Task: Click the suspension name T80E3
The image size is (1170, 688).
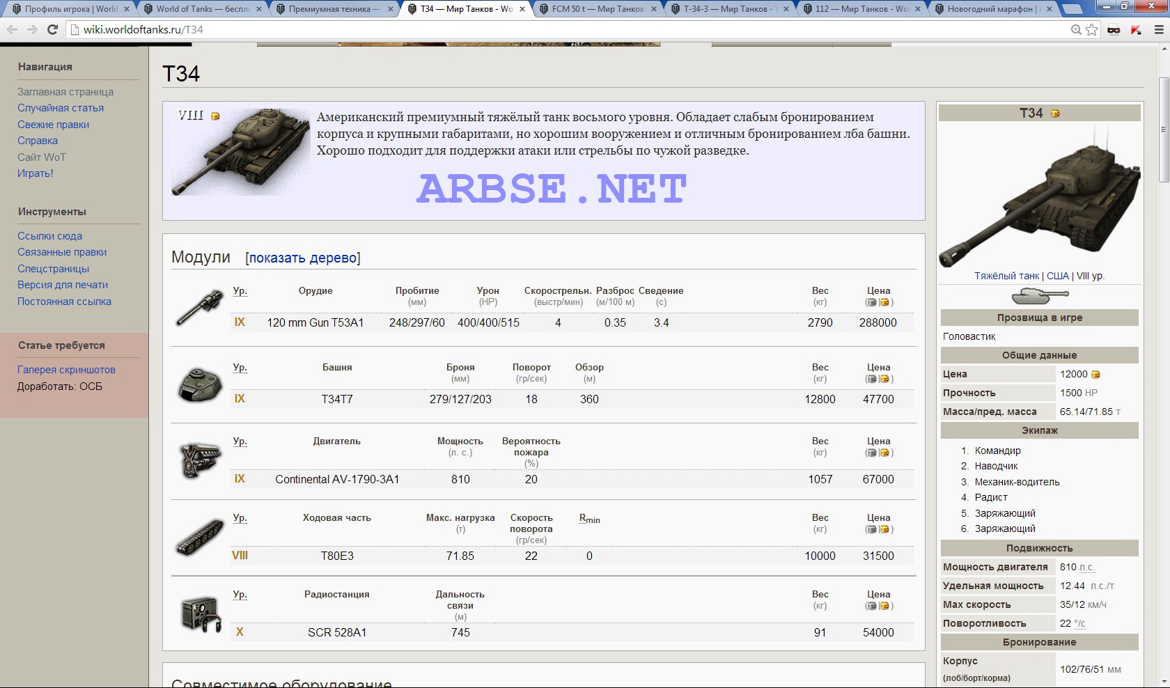Action: (x=337, y=556)
